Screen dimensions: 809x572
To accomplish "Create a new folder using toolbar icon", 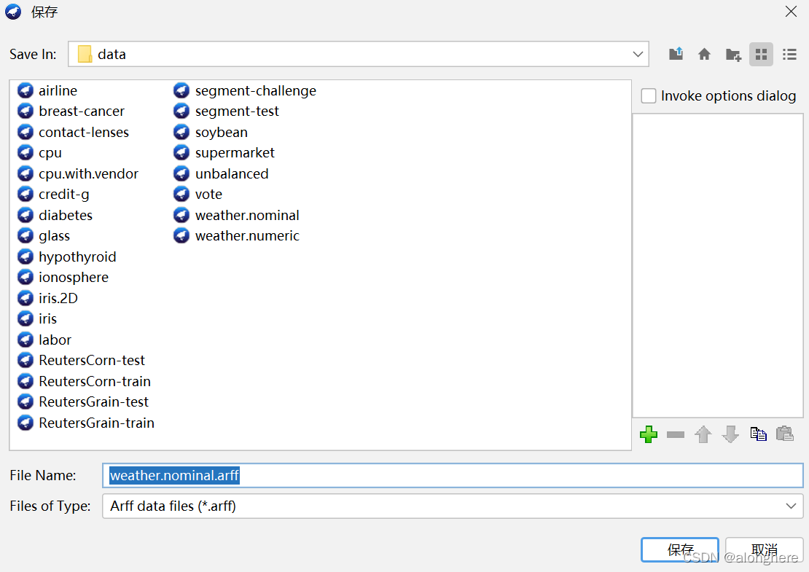I will coord(733,54).
